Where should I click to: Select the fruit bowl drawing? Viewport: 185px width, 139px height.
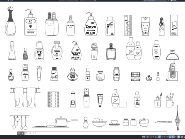click(x=99, y=122)
